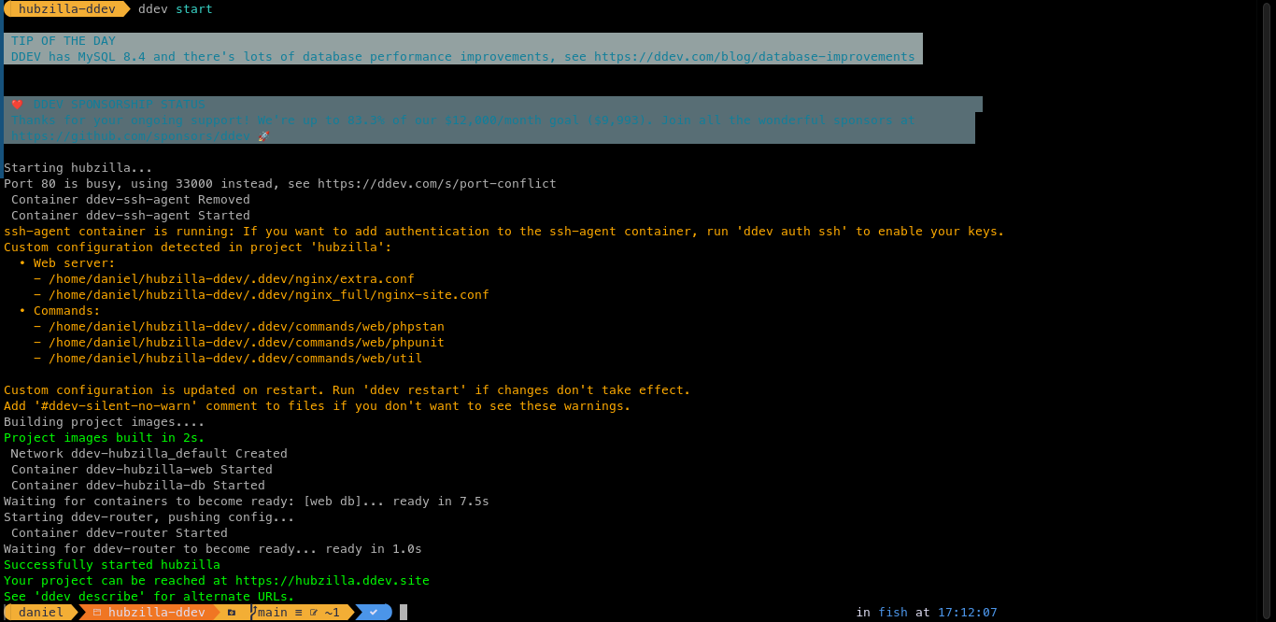Screen dimensions: 1276x622
Task: Click 'Container ddev-hubzilla-web Started' line
Action: 142,470
